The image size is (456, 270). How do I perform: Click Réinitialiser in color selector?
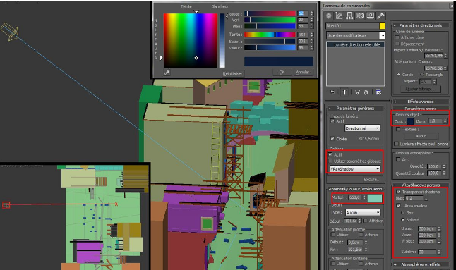pos(232,73)
